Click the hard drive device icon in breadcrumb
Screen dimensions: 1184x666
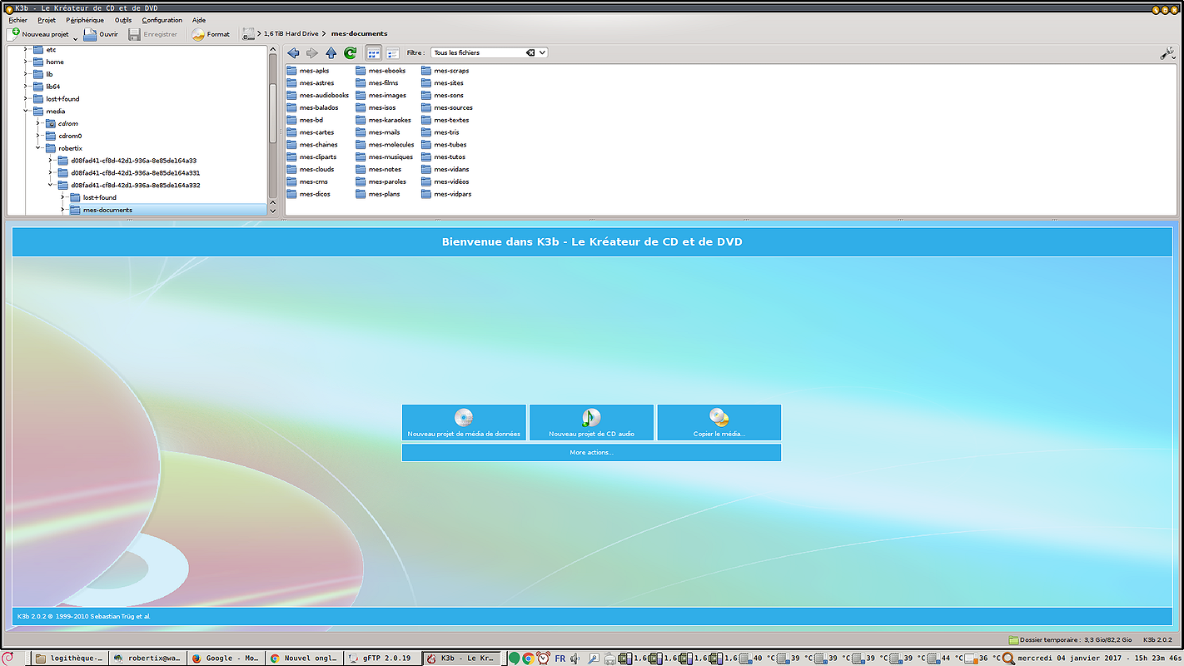(247, 34)
